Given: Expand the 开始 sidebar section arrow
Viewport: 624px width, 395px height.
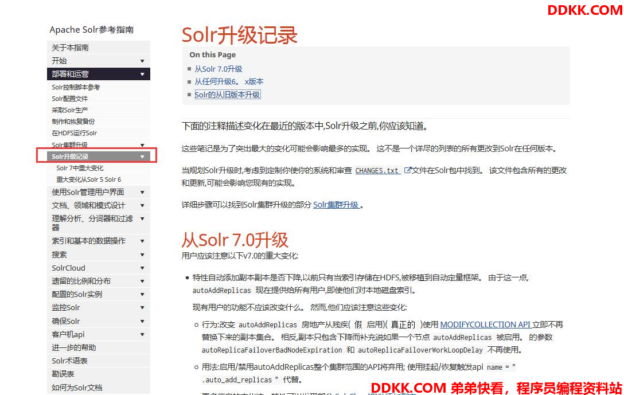Looking at the screenshot, I should pyautogui.click(x=142, y=61).
